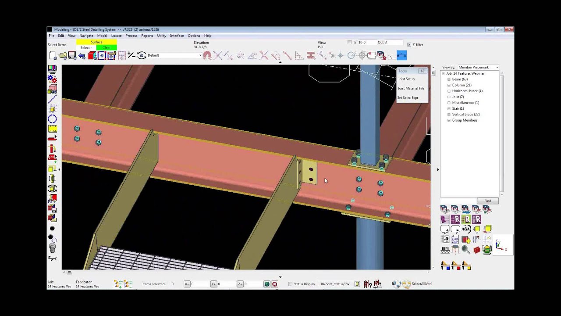
Task: Click the open folder toolbar icon
Action: pyautogui.click(x=63, y=55)
